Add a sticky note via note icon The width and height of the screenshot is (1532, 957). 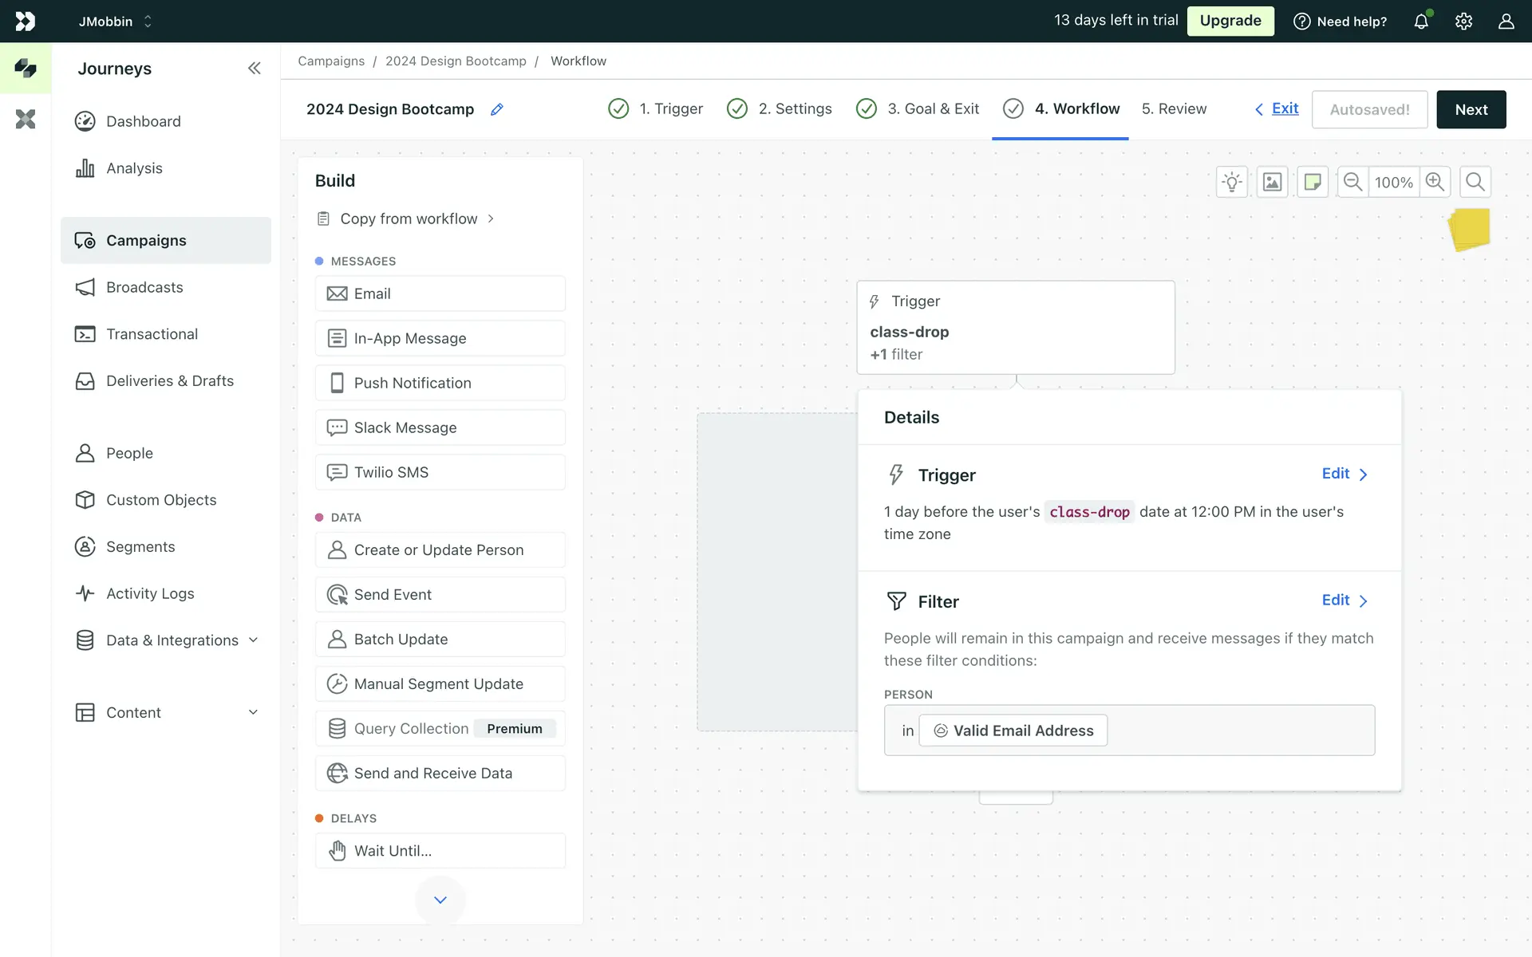[x=1312, y=182]
